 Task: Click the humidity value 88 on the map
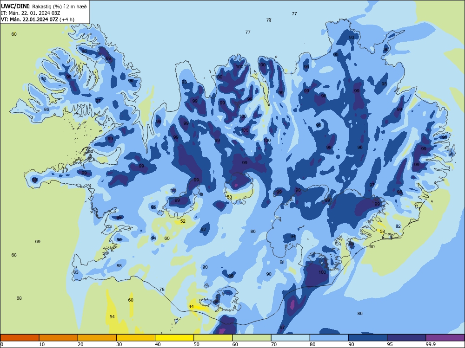(119, 266)
